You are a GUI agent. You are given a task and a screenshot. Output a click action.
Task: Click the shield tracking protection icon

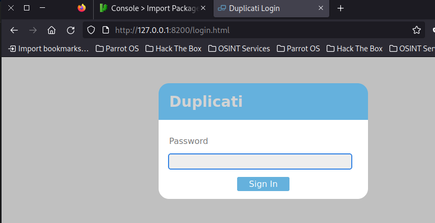pyautogui.click(x=91, y=30)
